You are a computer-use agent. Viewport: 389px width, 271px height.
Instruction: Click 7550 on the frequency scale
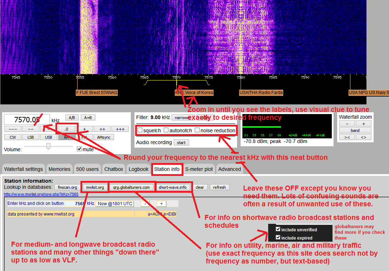point(48,78)
